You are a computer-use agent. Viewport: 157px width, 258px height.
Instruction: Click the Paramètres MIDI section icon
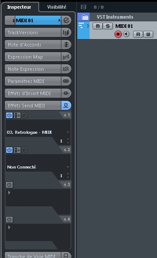tap(66, 81)
